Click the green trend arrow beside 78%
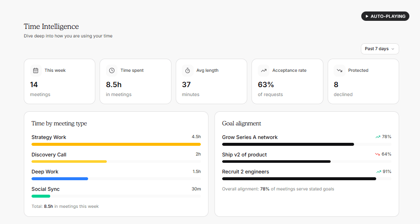Viewport: 420px width, 224px height. click(378, 137)
